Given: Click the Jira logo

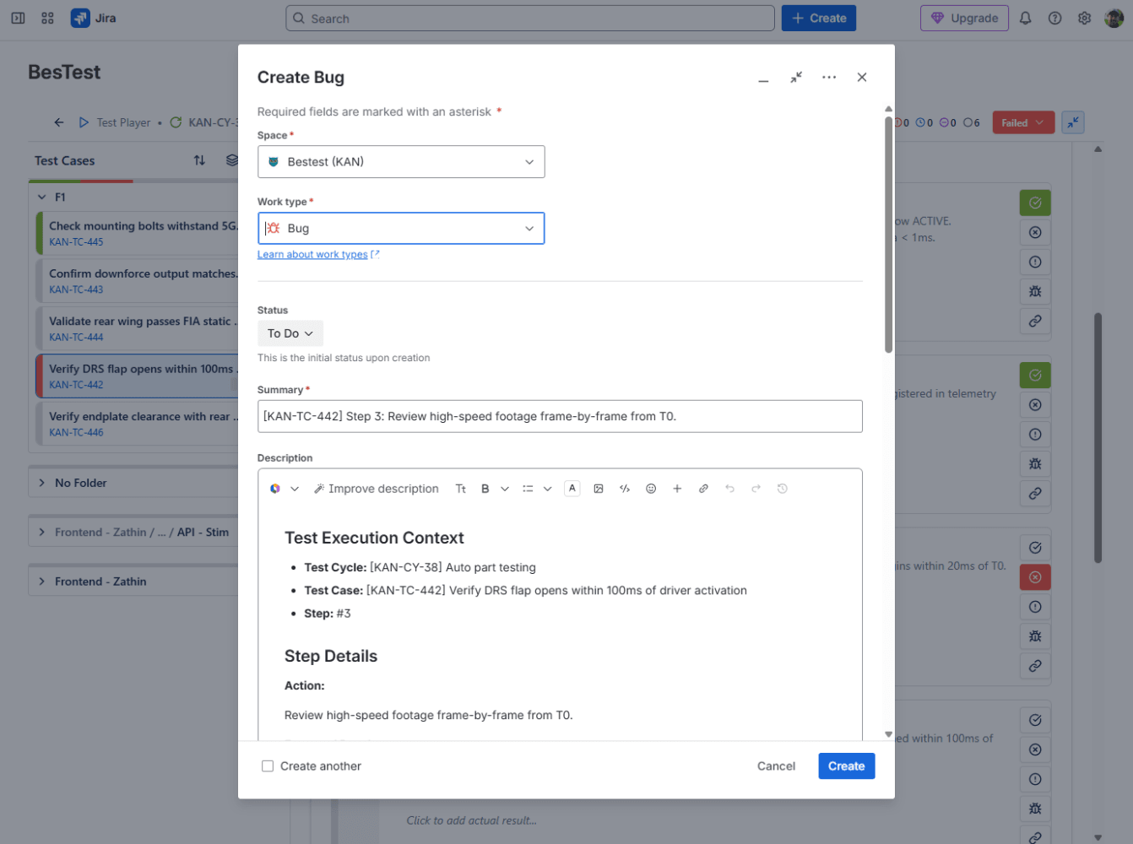Looking at the screenshot, I should click(94, 18).
